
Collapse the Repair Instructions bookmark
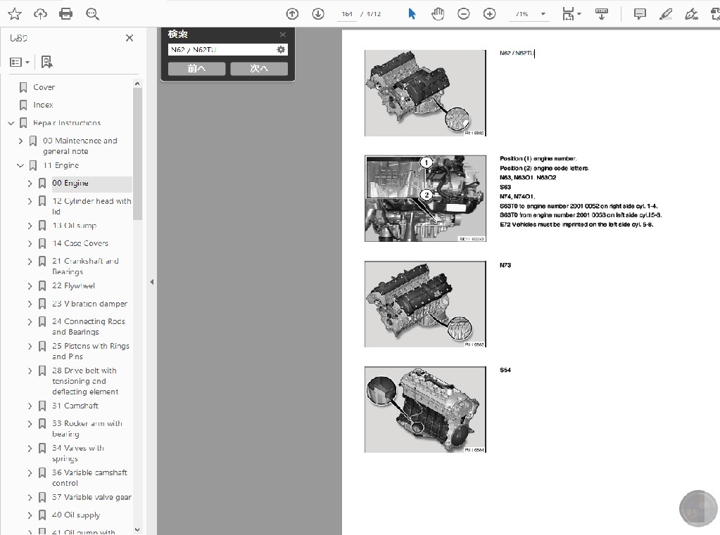11,123
